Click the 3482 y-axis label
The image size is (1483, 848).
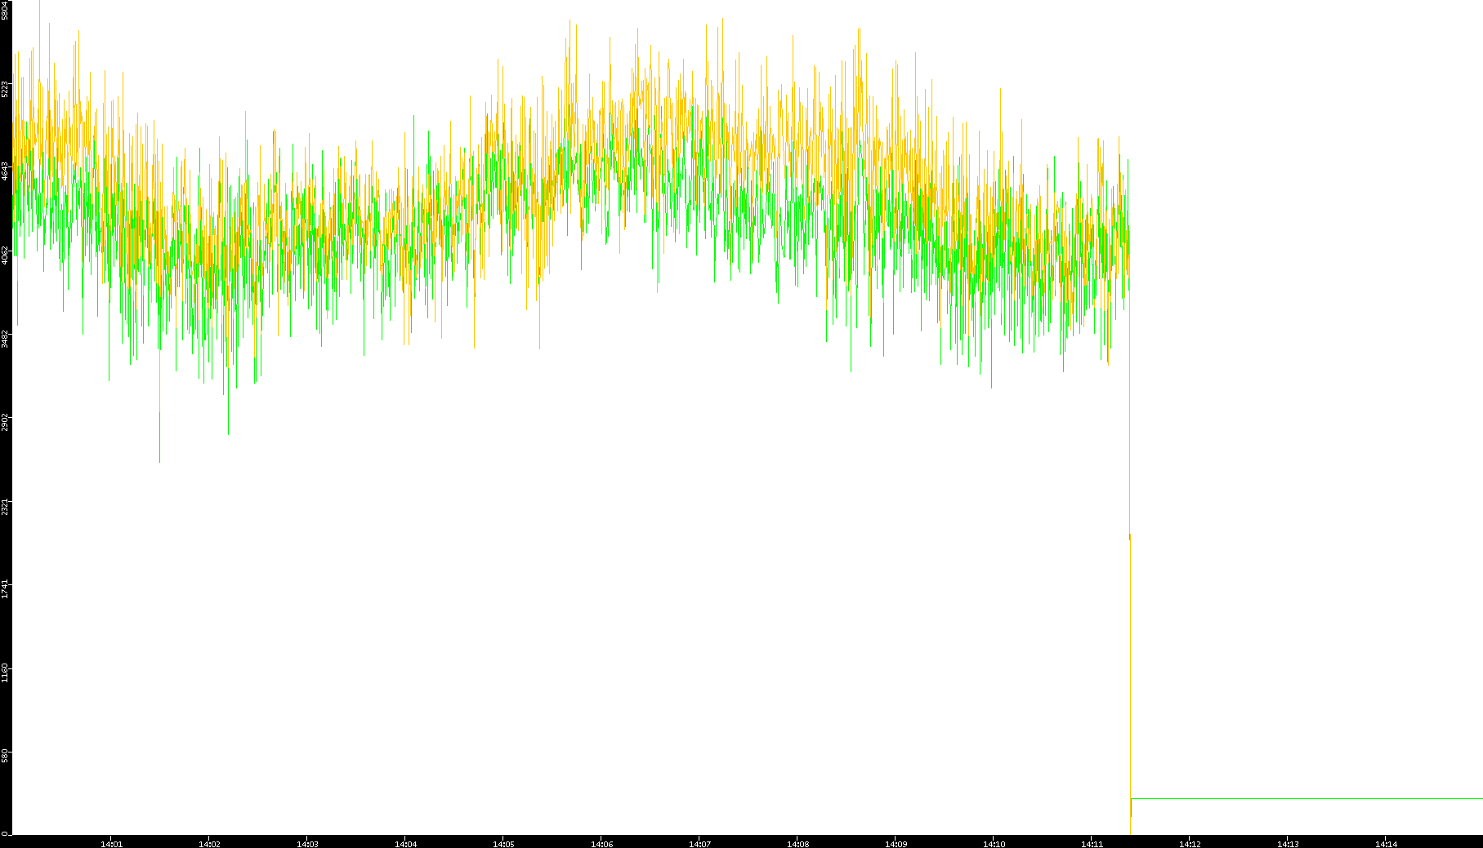pyautogui.click(x=5, y=338)
